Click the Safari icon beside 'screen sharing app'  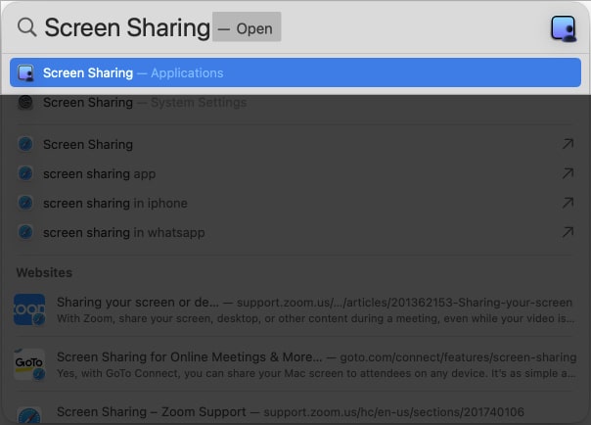pyautogui.click(x=25, y=173)
